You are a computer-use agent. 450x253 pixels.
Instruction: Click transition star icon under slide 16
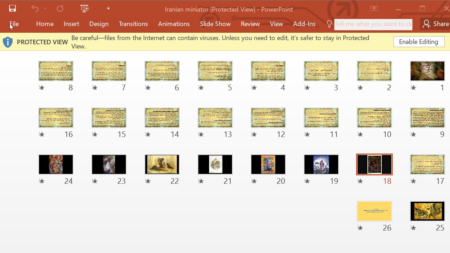(41, 134)
